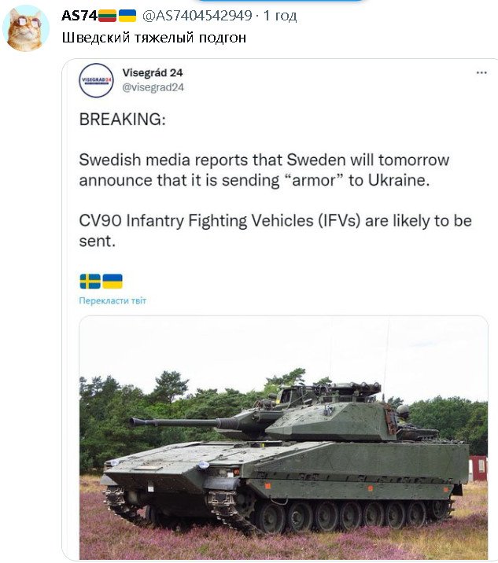Click the Ukrainian flag emoji beside AS74
This screenshot has height=563, width=498.
tap(127, 16)
